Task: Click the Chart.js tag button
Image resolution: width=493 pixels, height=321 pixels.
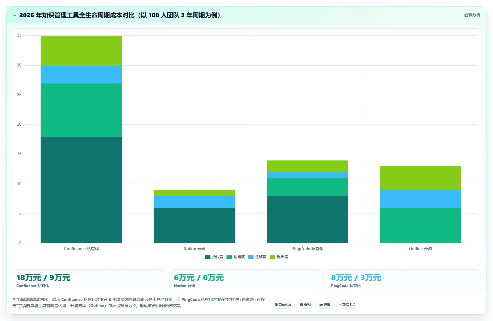Action: coord(283,304)
